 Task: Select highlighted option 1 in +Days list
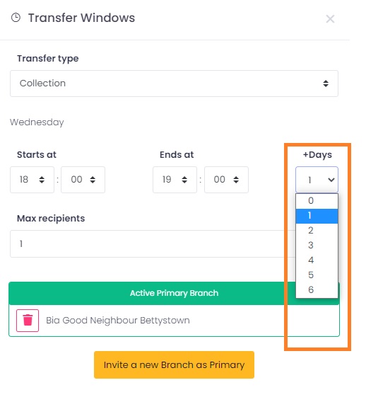(x=317, y=216)
